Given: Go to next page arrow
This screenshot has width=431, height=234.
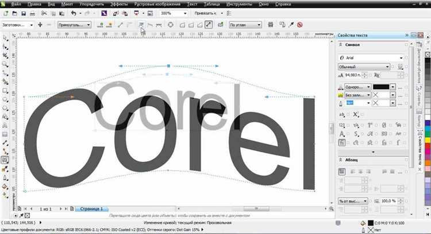Looking at the screenshot, I should pyautogui.click(x=60, y=209).
